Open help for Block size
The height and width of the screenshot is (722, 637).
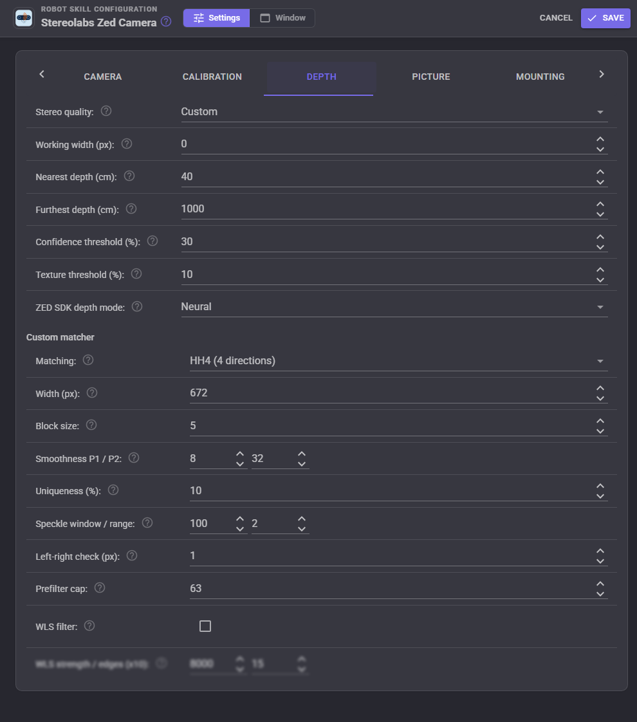[91, 425]
